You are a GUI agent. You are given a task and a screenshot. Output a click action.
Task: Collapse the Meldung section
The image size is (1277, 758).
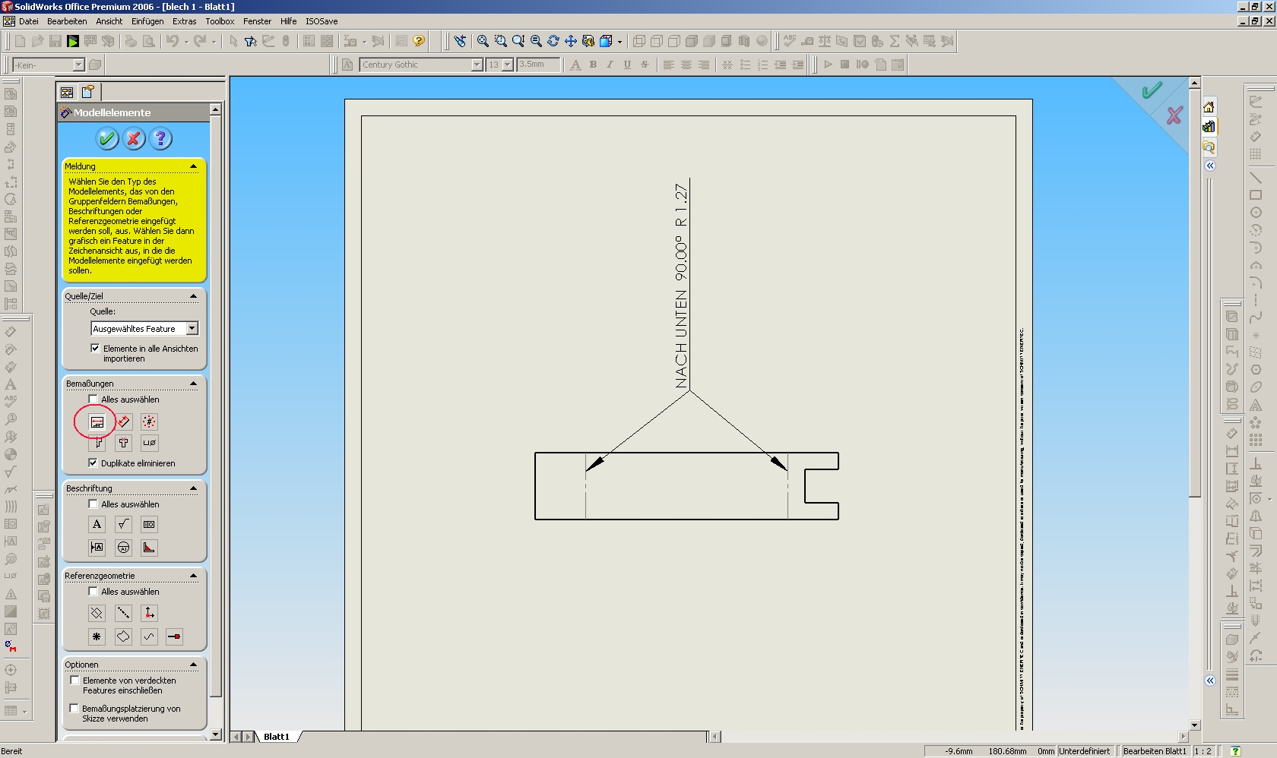193,166
